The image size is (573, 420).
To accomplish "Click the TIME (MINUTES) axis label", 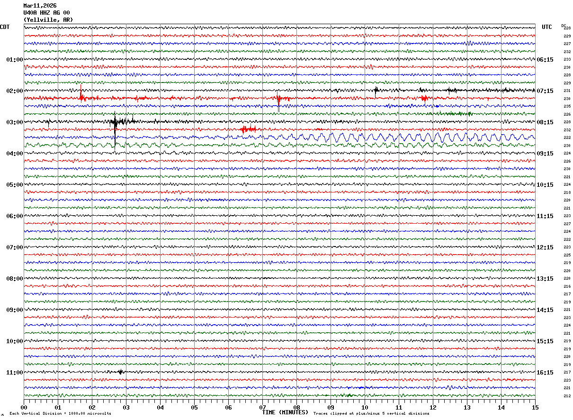I will [x=285, y=412].
